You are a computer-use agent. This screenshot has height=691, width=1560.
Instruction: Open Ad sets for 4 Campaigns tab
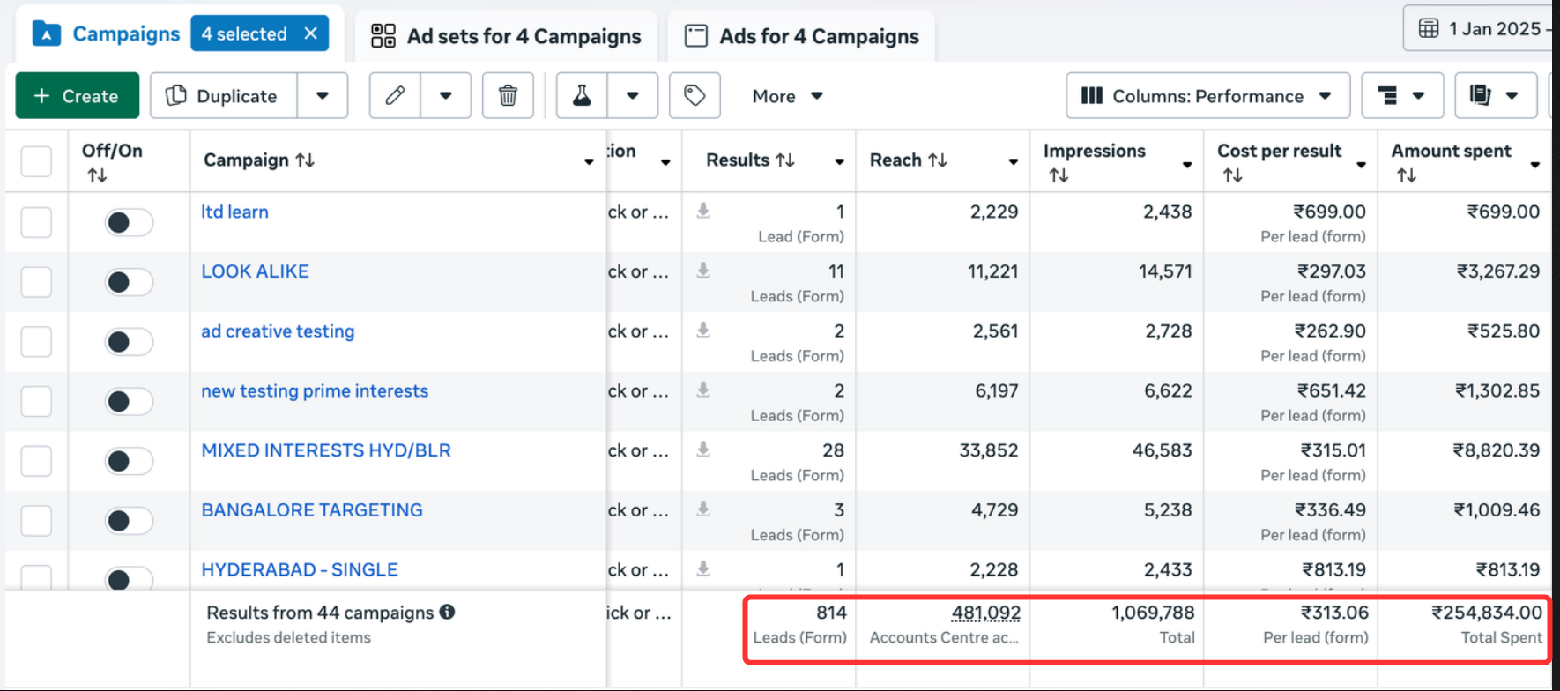(x=507, y=36)
